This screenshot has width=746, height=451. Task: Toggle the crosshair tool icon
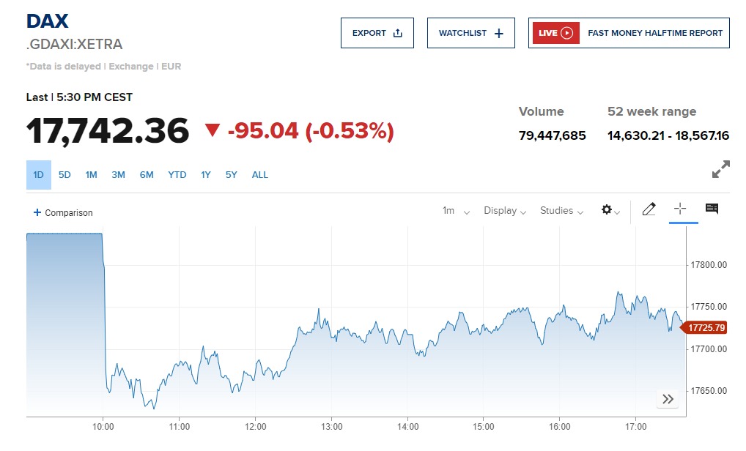(679, 209)
